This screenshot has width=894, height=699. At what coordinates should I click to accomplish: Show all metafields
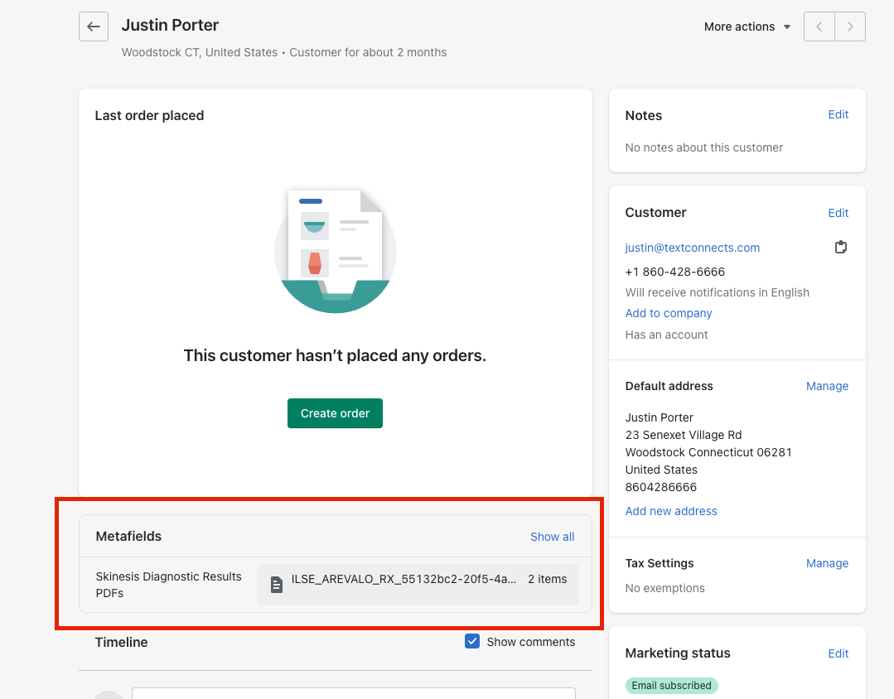[552, 537]
